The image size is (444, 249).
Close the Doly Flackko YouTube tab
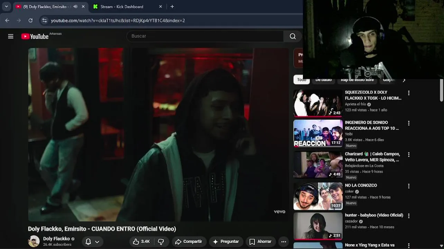(x=83, y=7)
